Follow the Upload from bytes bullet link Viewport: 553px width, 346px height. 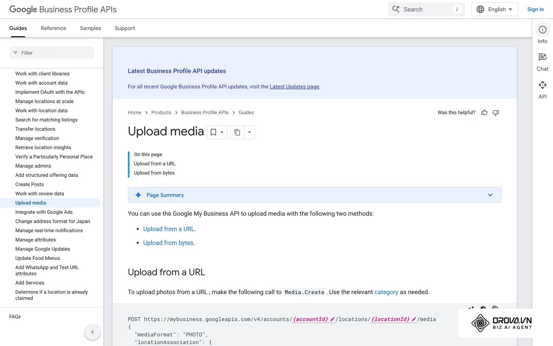(x=168, y=243)
